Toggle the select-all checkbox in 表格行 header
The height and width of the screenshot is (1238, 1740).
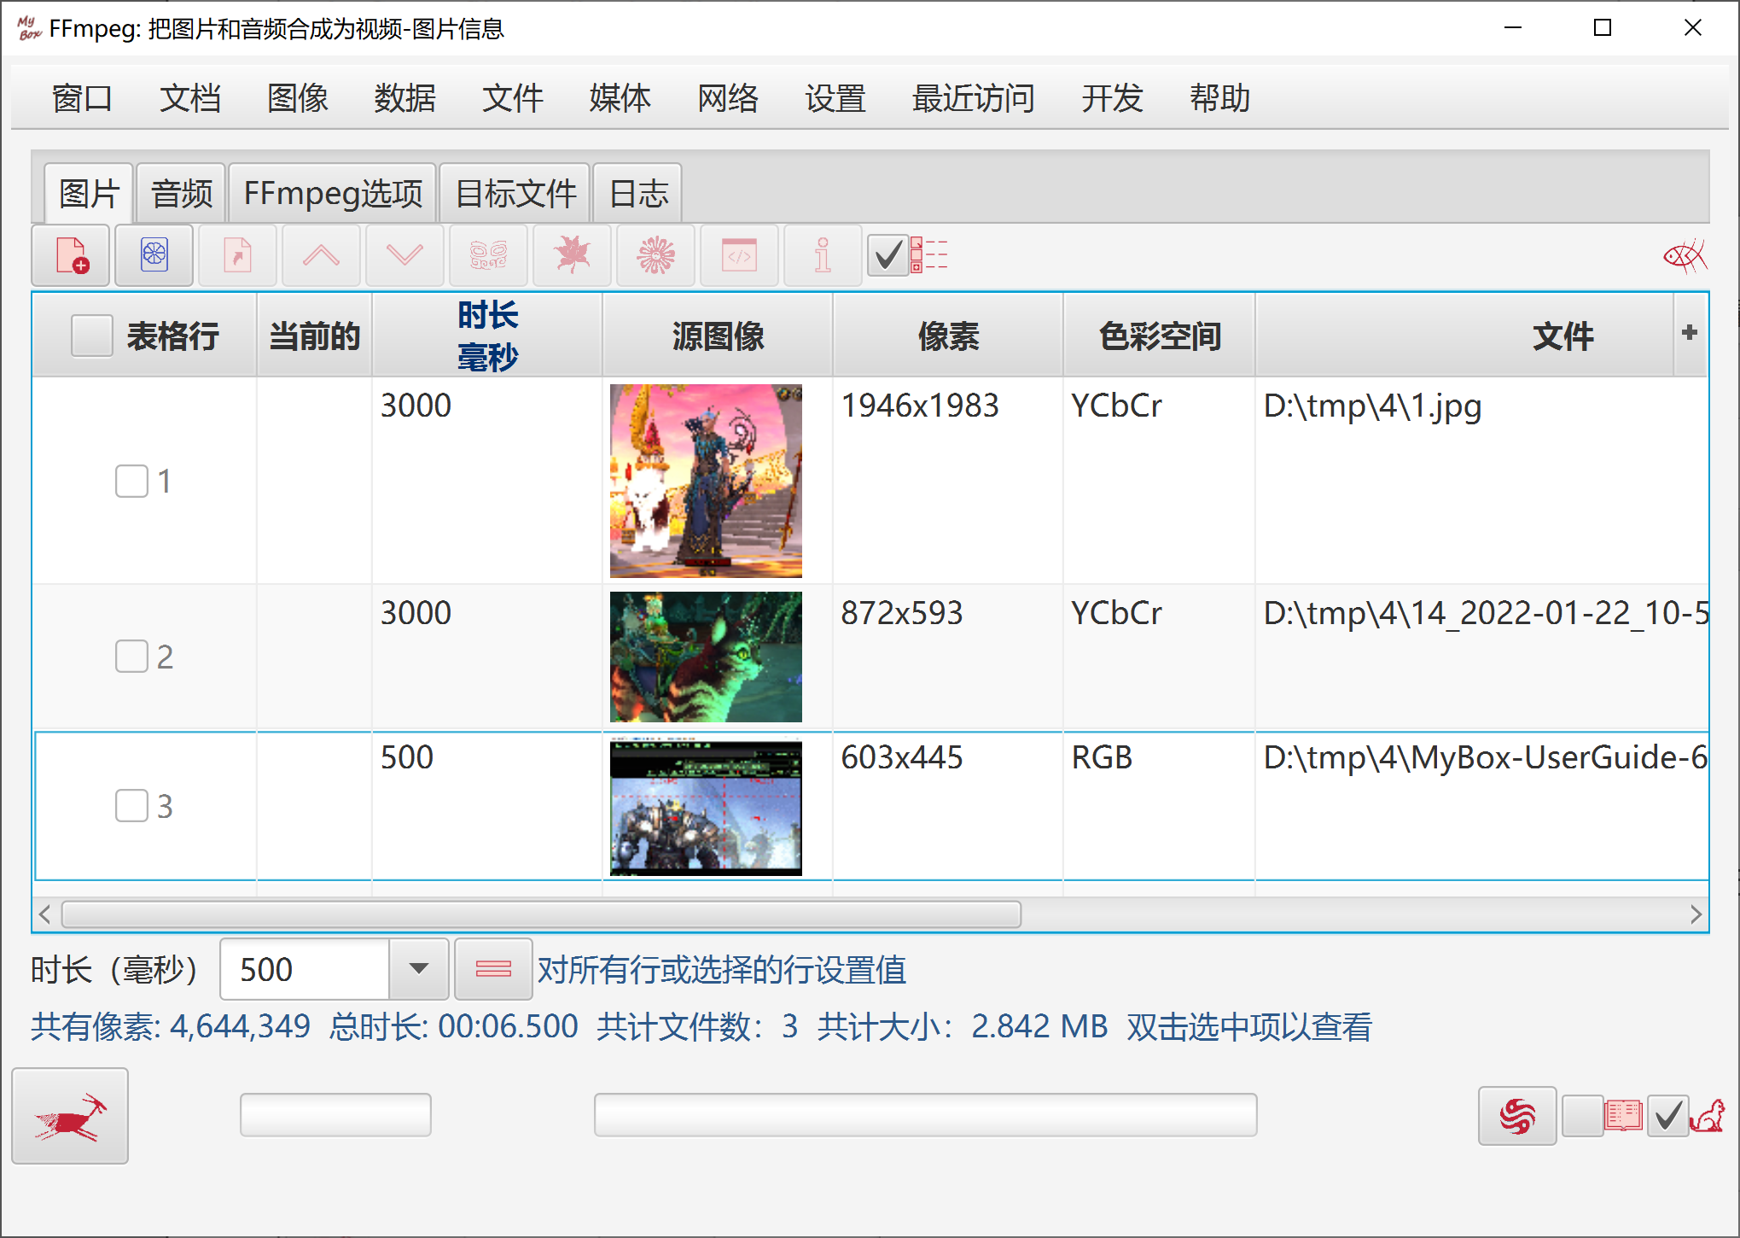(x=92, y=336)
